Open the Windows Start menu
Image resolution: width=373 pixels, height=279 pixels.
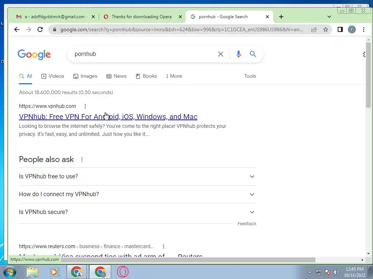[9, 272]
